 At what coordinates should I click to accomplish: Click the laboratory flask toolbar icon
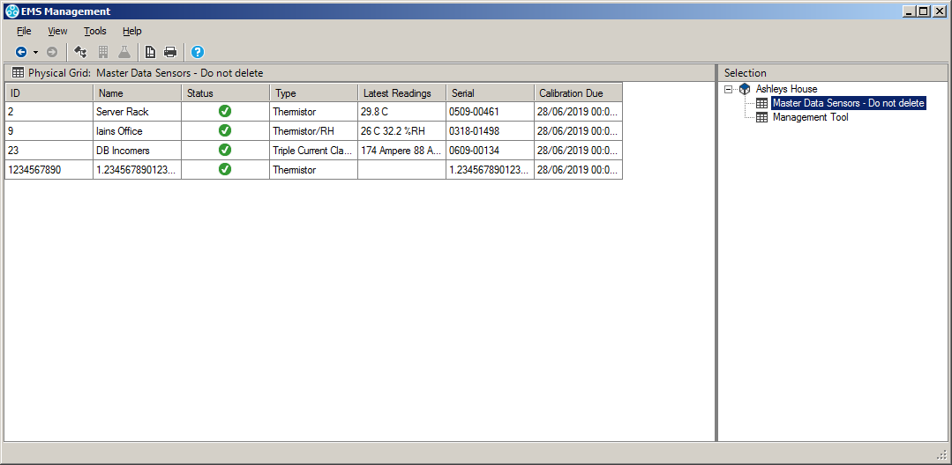click(x=124, y=52)
